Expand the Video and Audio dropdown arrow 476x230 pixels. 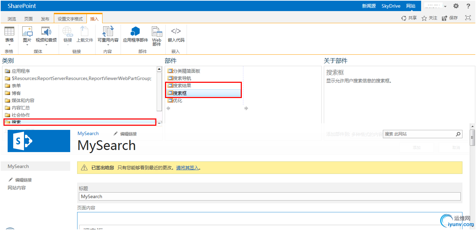[x=46, y=45]
